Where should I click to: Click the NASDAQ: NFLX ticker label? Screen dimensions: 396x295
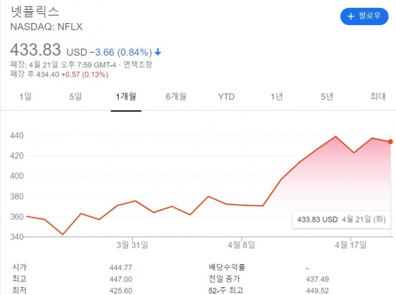tap(46, 26)
